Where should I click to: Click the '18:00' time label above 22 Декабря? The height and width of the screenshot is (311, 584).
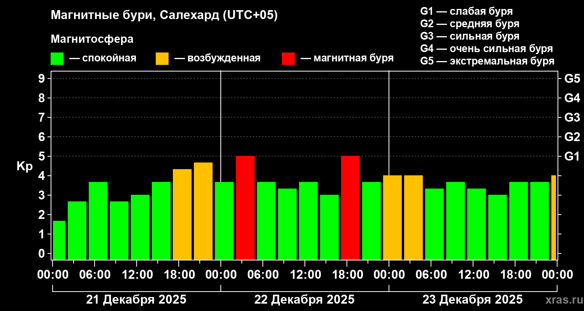point(347,275)
